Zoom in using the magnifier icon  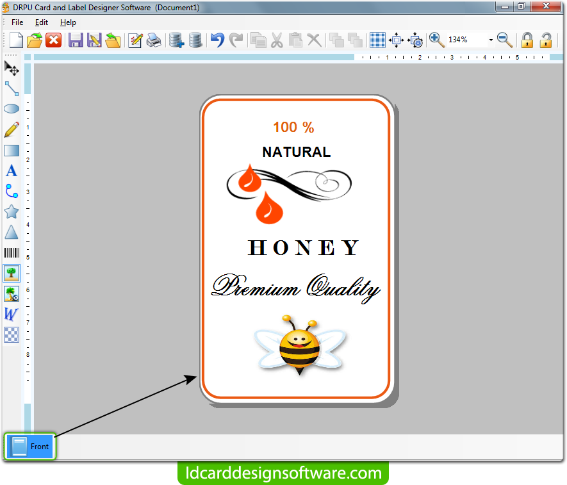click(x=437, y=40)
